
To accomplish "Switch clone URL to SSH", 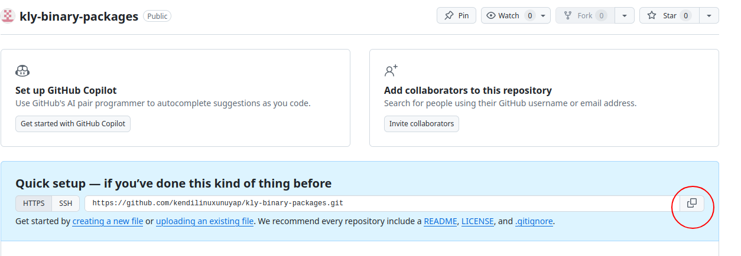I will point(66,204).
